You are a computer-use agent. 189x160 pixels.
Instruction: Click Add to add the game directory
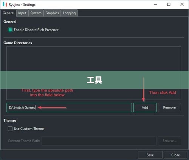145,107
